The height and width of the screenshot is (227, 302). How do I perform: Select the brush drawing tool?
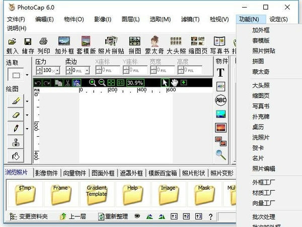pos(16,101)
